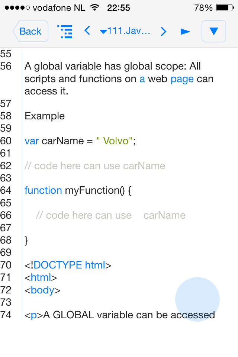The height and width of the screenshot is (357, 238).
Task: Tap the light blue floating circle
Action: click(x=197, y=299)
